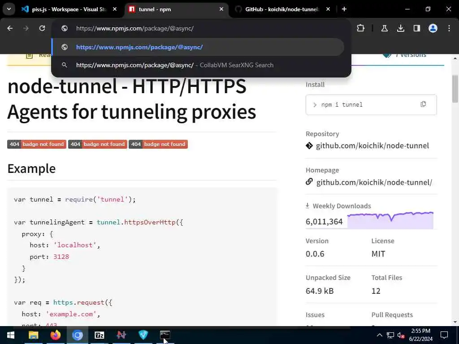Click the address bar URL field
Image resolution: width=459 pixels, height=344 pixels.
[x=201, y=28]
